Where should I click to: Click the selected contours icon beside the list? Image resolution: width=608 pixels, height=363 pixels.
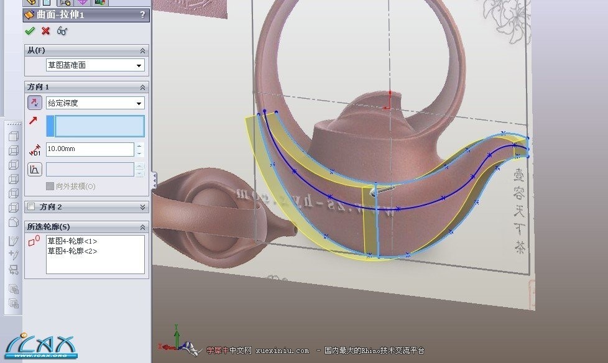click(x=34, y=241)
